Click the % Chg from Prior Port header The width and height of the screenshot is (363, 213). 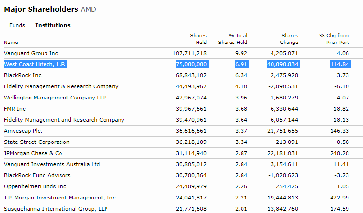(x=334, y=39)
